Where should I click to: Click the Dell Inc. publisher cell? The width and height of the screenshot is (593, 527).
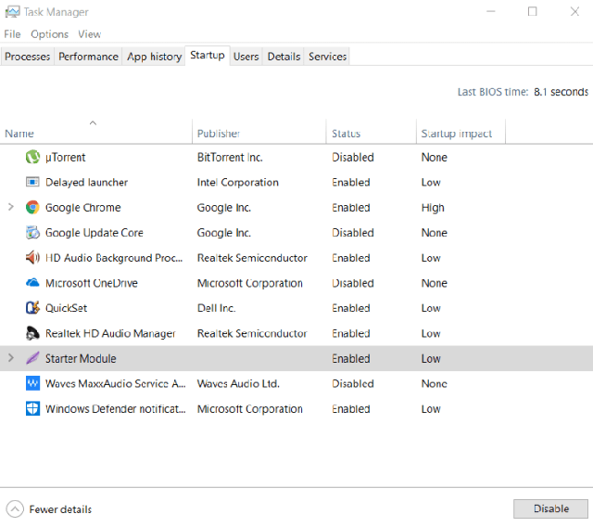click(216, 308)
